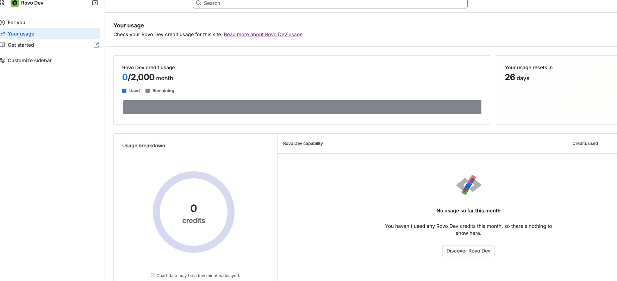
Task: Click the Your usage chart icon
Action: 2,34
